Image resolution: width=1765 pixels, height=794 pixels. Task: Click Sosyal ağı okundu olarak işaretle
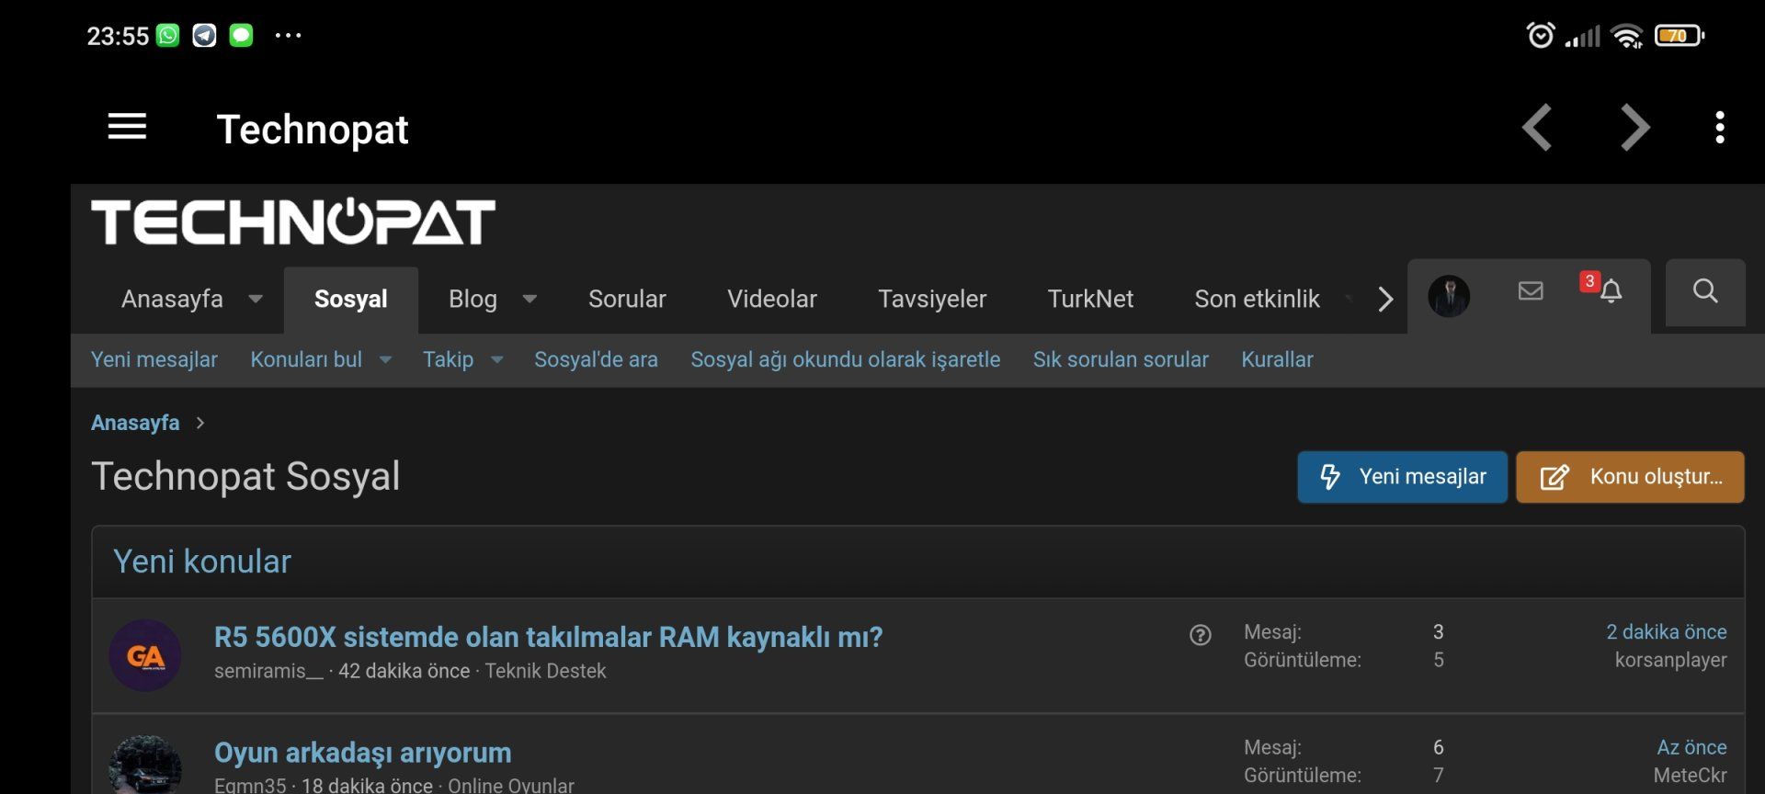(x=846, y=359)
